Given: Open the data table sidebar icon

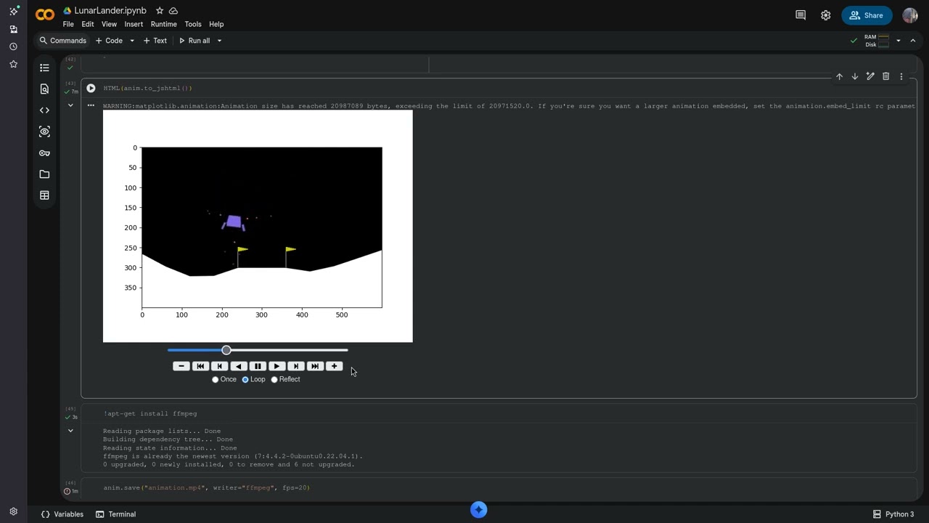Looking at the screenshot, I should 44,195.
